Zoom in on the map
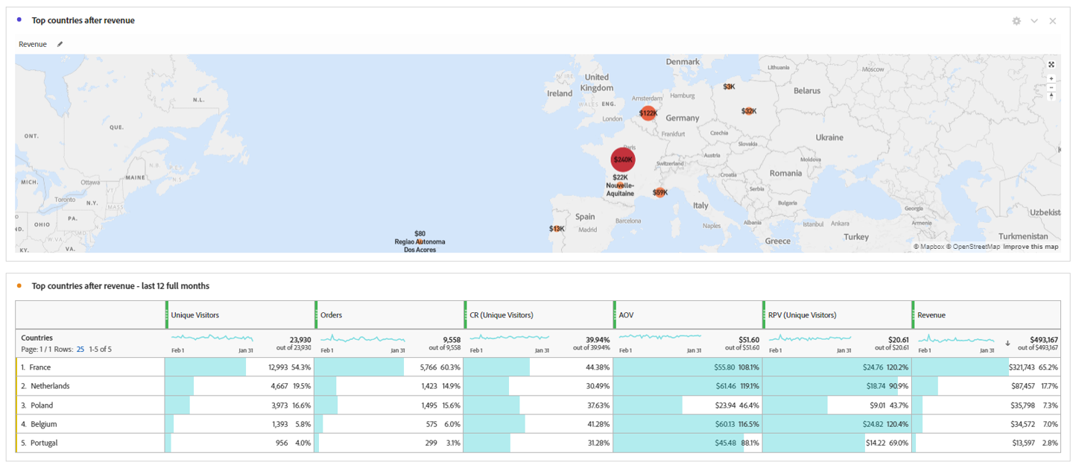Screen dimensions: 1076x468 click(1051, 77)
